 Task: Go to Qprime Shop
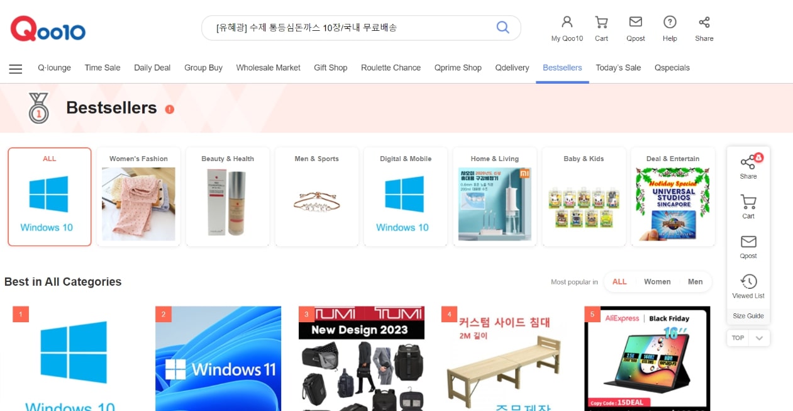pos(458,67)
